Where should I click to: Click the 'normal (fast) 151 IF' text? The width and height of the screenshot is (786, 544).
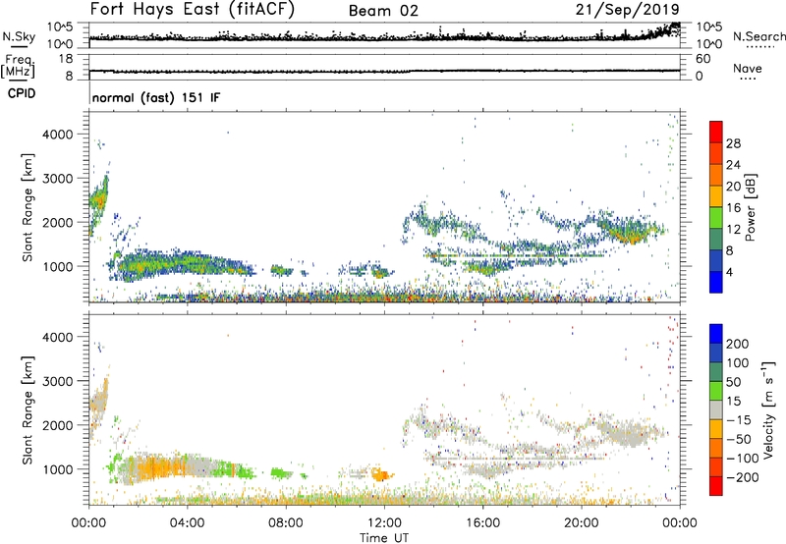click(x=156, y=97)
